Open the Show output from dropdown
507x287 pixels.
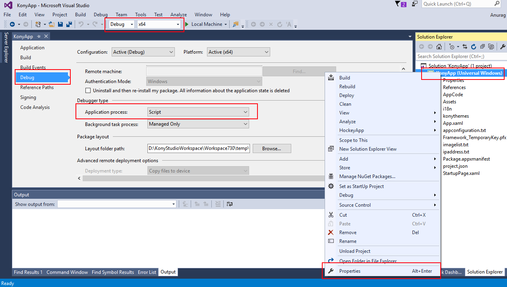[x=117, y=204]
